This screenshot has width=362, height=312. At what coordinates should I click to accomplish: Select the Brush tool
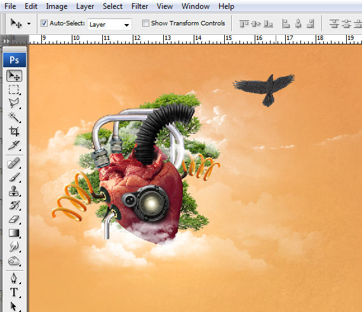[14, 177]
